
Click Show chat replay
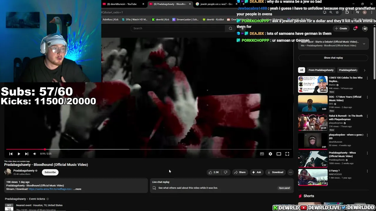333,58
